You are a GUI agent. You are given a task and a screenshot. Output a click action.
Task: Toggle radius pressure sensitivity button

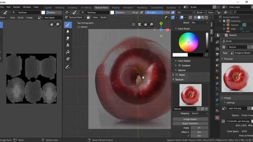tap(142, 12)
